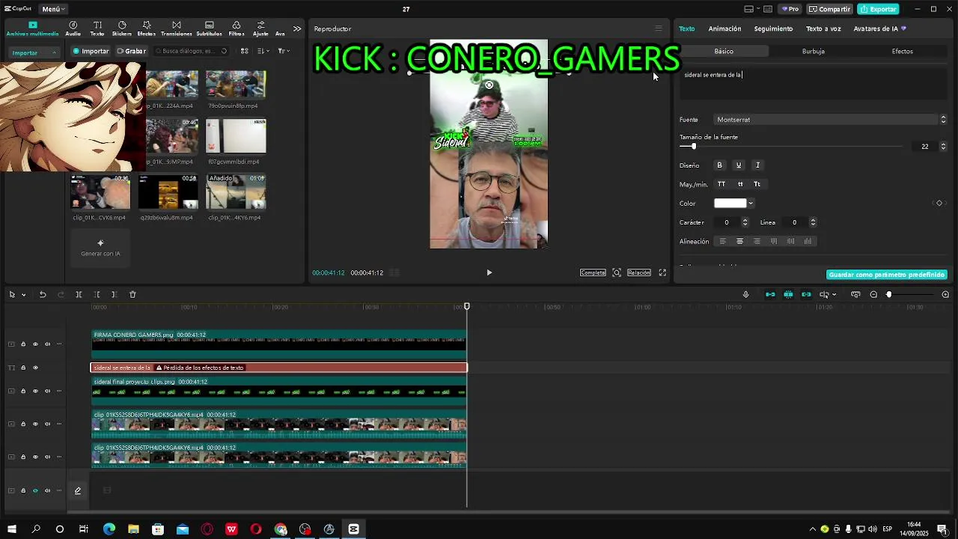The image size is (958, 539).
Task: Open the Stickers panel
Action: [122, 28]
